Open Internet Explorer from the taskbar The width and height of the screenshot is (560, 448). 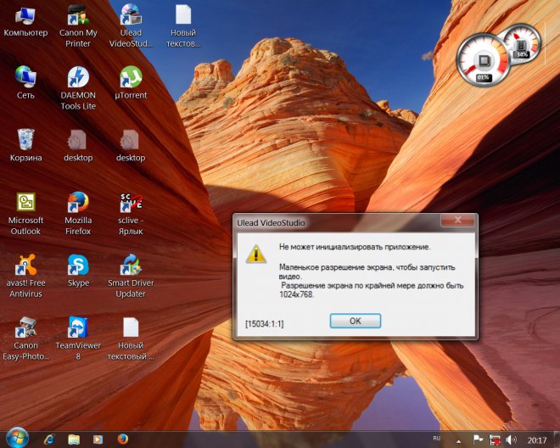49,439
